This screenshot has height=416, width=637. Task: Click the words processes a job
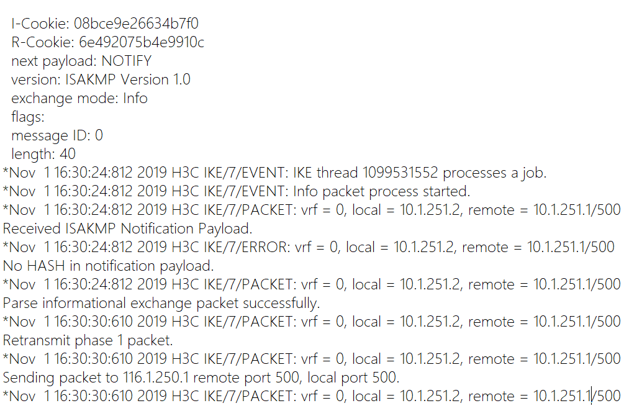point(495,173)
